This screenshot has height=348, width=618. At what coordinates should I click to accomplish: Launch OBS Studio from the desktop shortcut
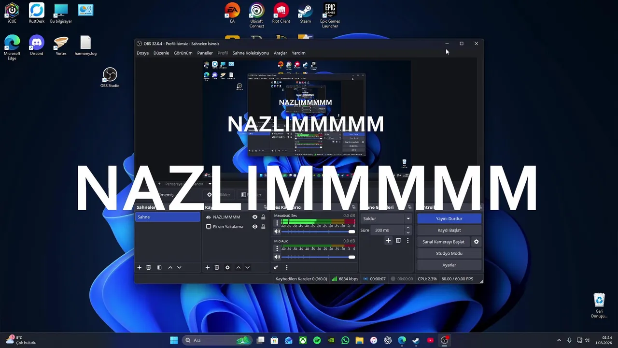(x=110, y=77)
